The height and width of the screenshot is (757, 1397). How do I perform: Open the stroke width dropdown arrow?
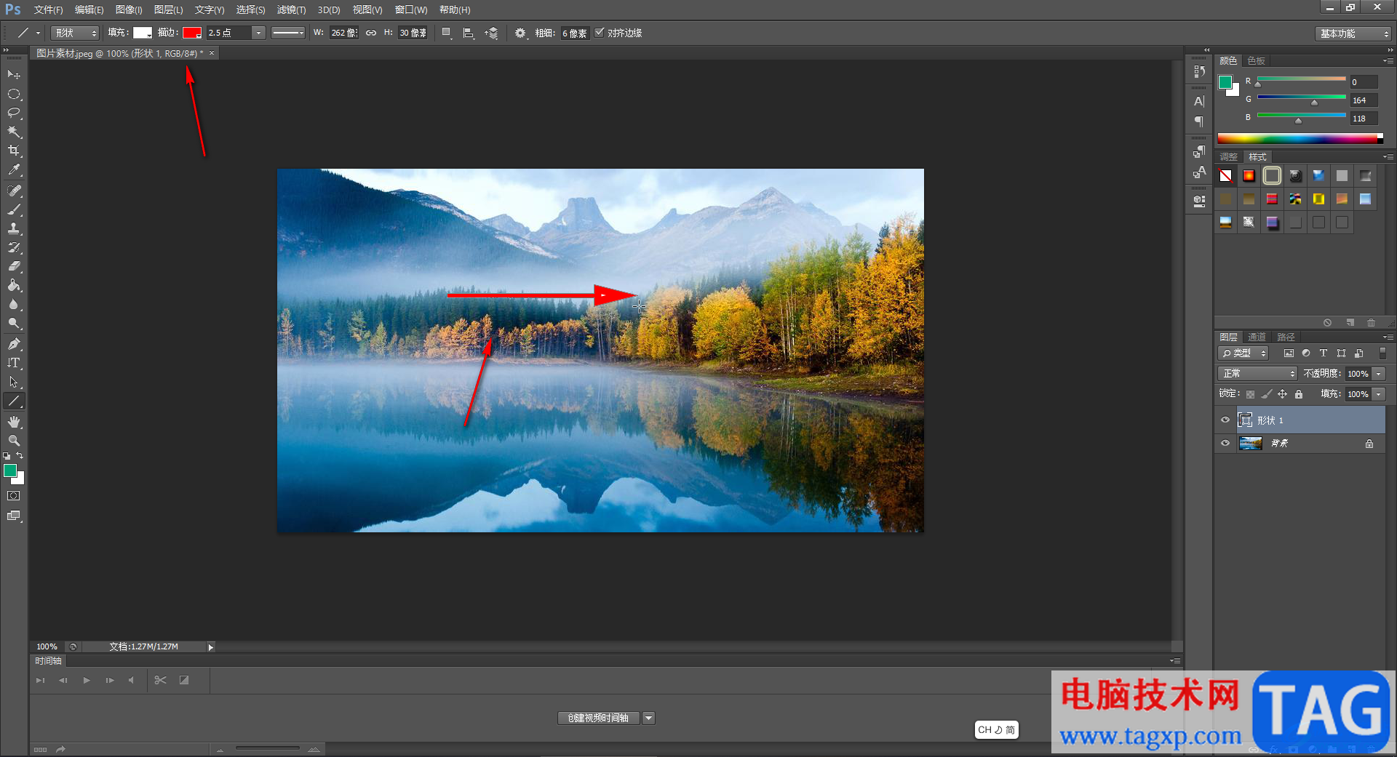(258, 33)
